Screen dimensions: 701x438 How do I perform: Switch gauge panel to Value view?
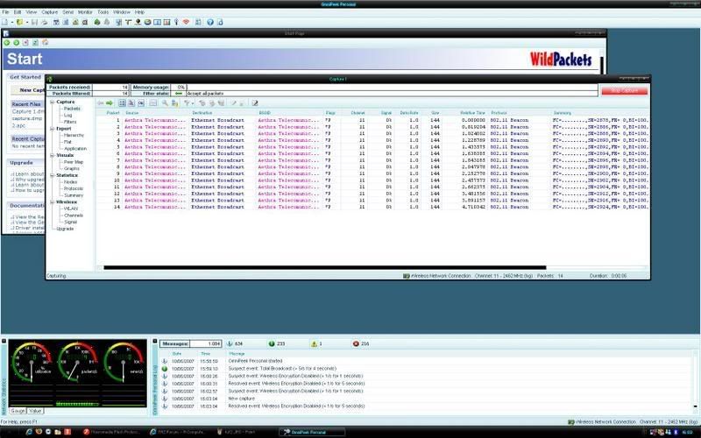[35, 410]
